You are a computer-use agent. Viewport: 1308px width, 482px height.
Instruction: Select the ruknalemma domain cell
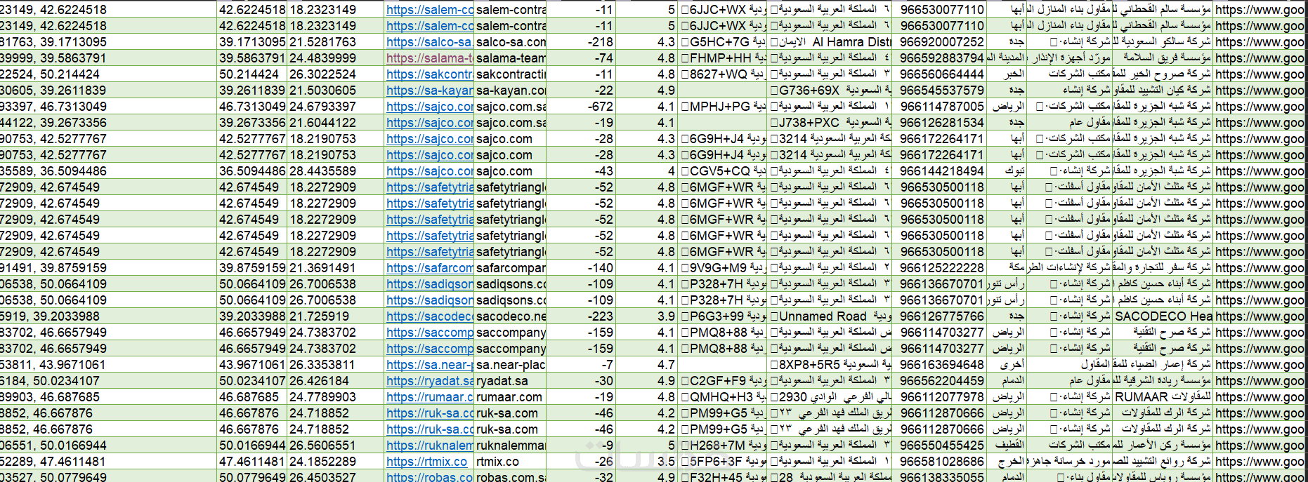coord(511,446)
